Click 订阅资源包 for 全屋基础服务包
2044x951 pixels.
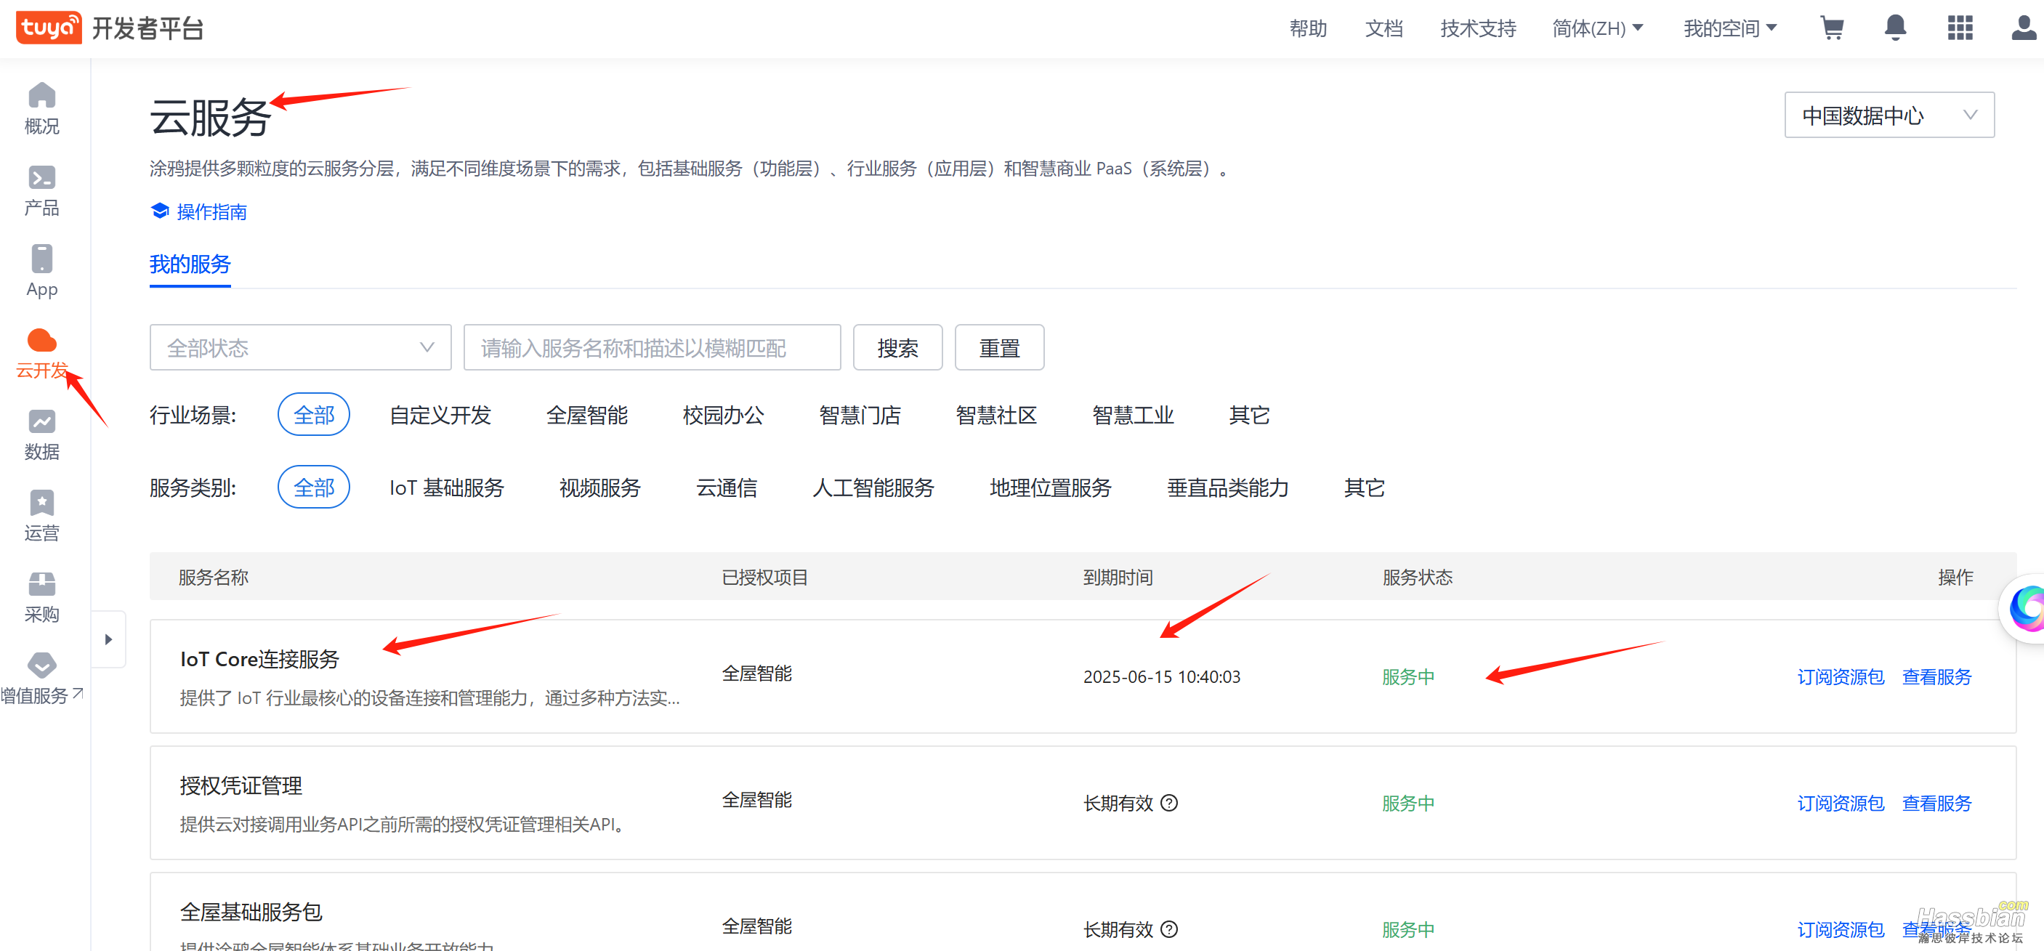pos(1840,928)
